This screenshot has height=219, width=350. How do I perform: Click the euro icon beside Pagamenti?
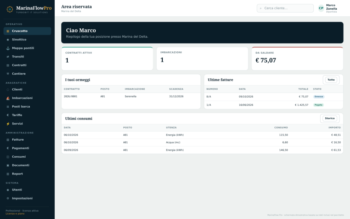[8, 148]
